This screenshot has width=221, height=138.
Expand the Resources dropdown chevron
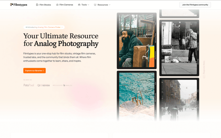click(x=110, y=5)
